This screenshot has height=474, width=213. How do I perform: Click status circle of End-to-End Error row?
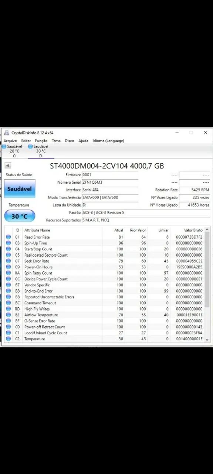9,291
